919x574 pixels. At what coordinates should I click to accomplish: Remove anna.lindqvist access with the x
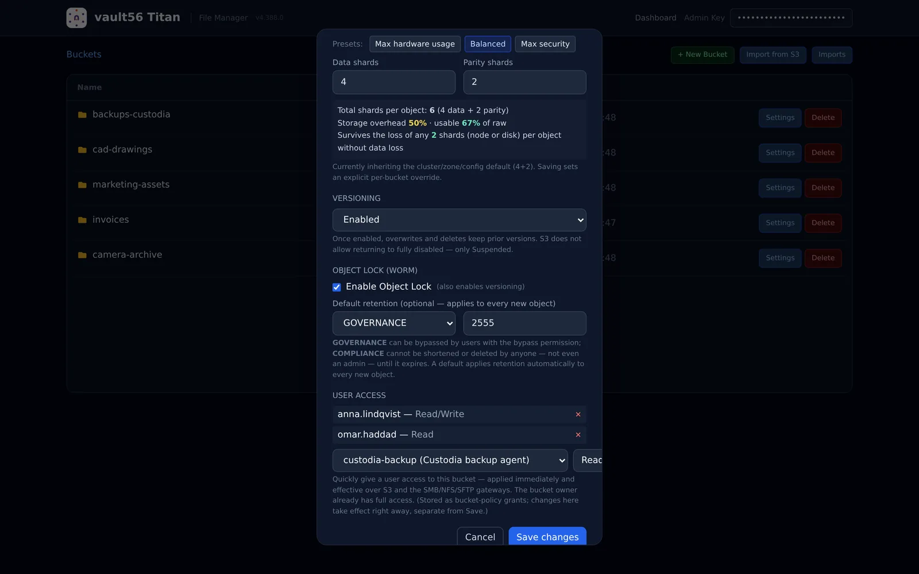(x=578, y=414)
